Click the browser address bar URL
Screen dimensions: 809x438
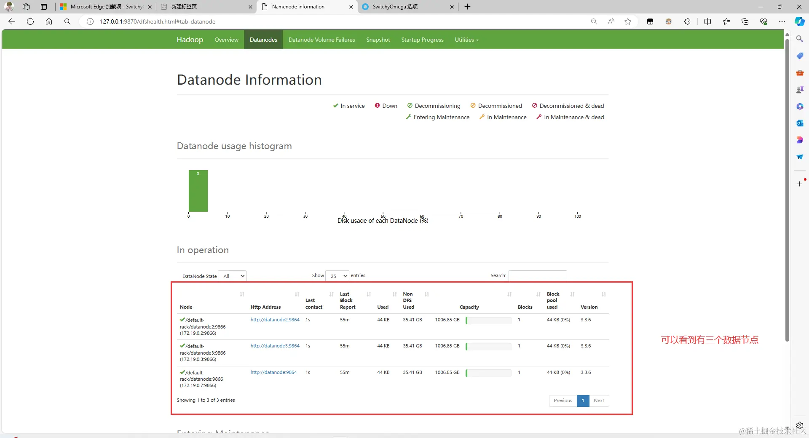(x=158, y=21)
